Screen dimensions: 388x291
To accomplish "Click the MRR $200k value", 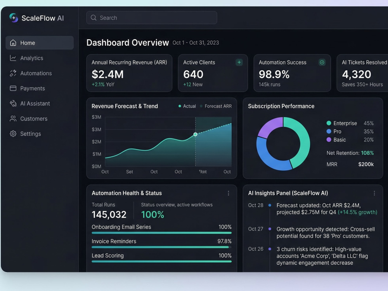I will point(366,164).
